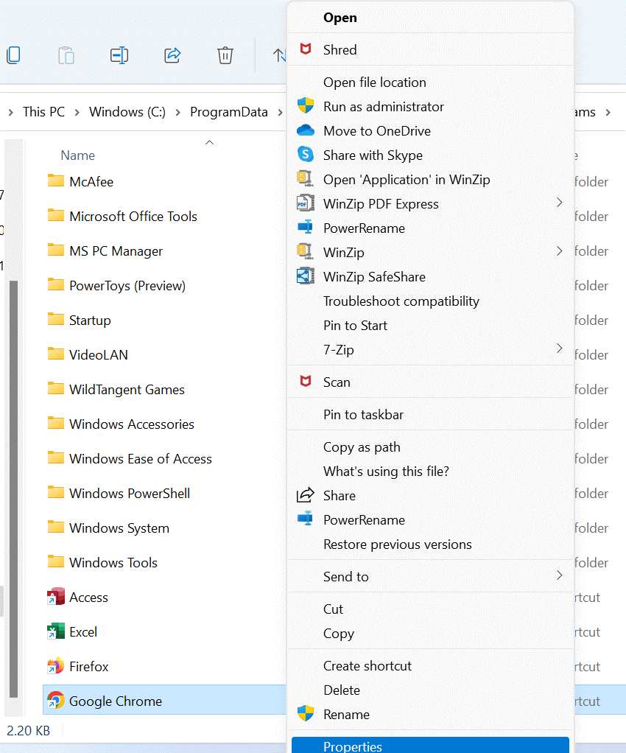Viewport: 626px width, 753px height.
Task: Click the Skype icon in context menu
Action: point(306,154)
